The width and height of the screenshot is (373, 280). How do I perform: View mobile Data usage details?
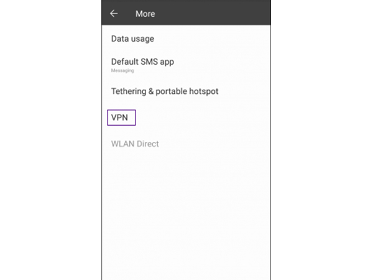(x=186, y=39)
